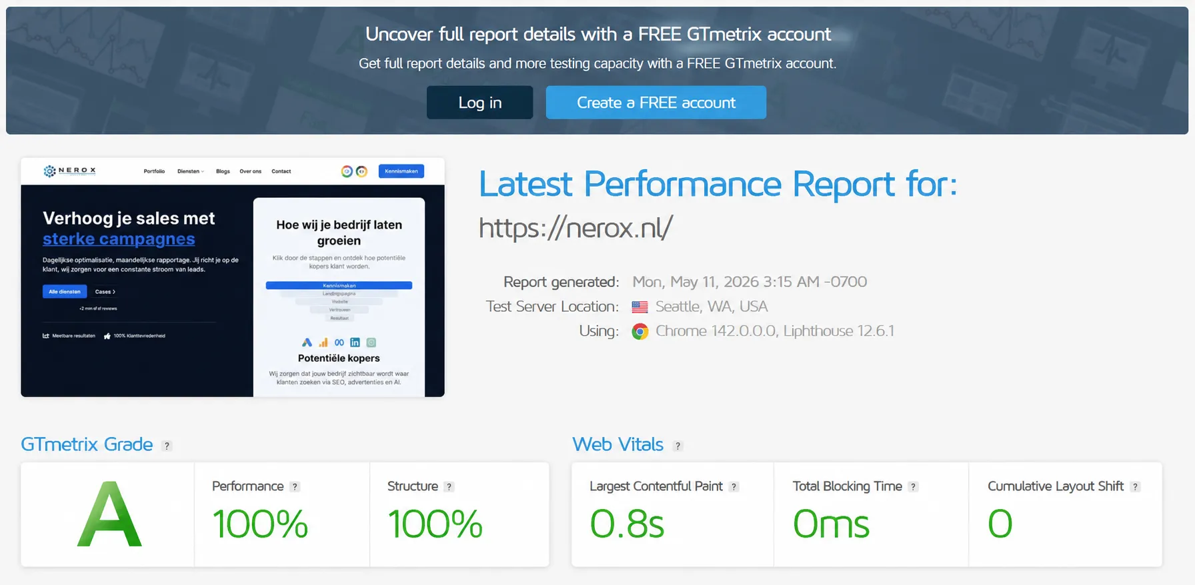Click the GTmetrix Grade heading

(87, 444)
